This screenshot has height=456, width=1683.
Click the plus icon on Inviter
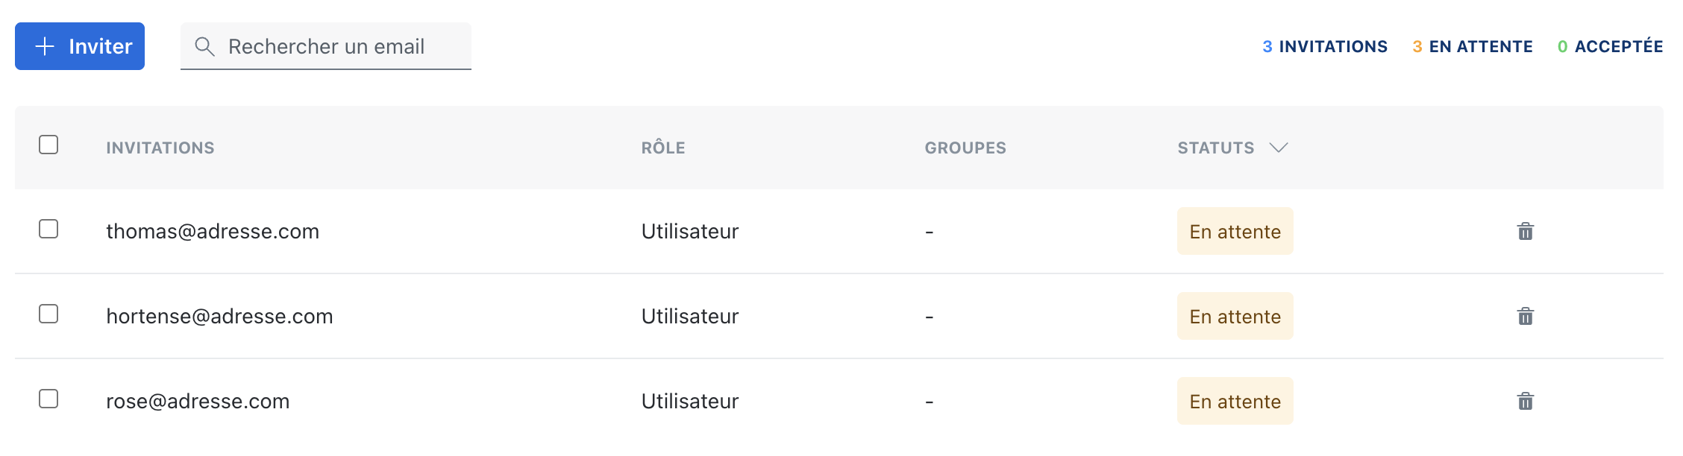click(x=45, y=46)
